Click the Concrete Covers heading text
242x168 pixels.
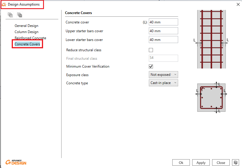pyautogui.click(x=79, y=13)
